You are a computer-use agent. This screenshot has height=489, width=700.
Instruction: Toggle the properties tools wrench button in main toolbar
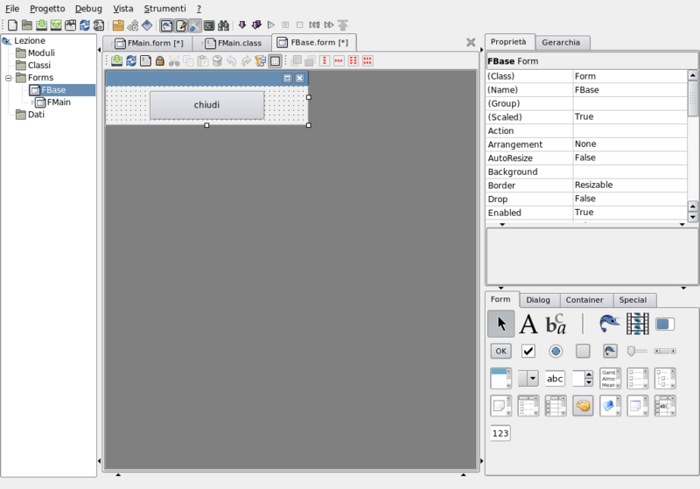194,25
